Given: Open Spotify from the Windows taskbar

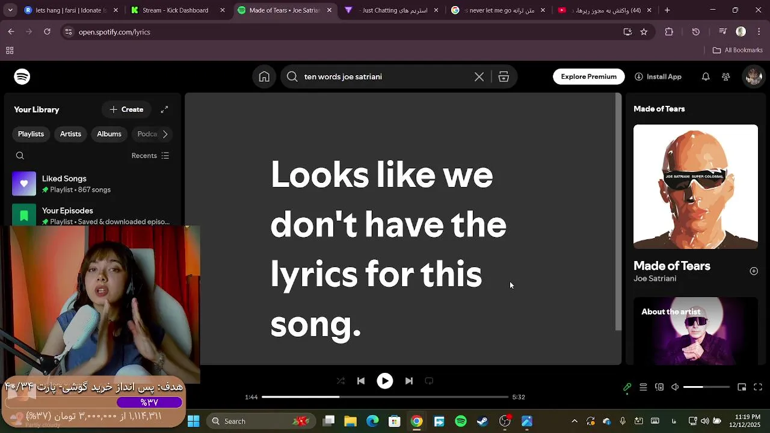Looking at the screenshot, I should 461,421.
